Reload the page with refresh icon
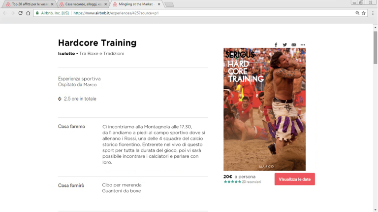Screen dimensions: 378x212 21,13
